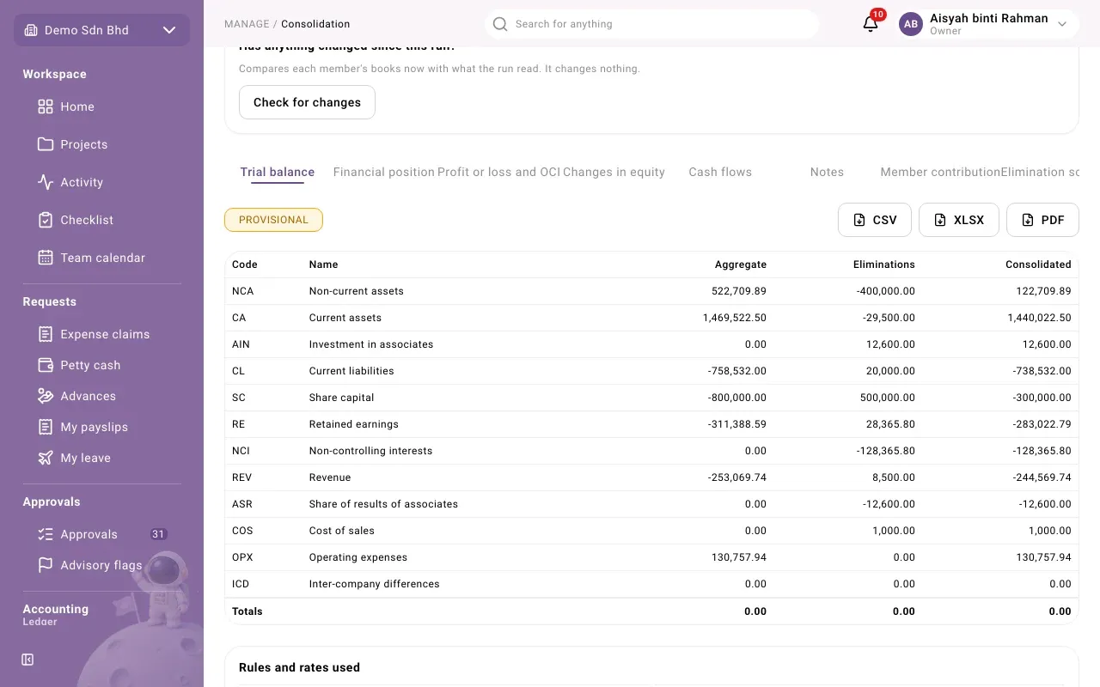This screenshot has width=1100, height=687.
Task: Select the Profit or loss and OCI tab
Action: pos(499,172)
